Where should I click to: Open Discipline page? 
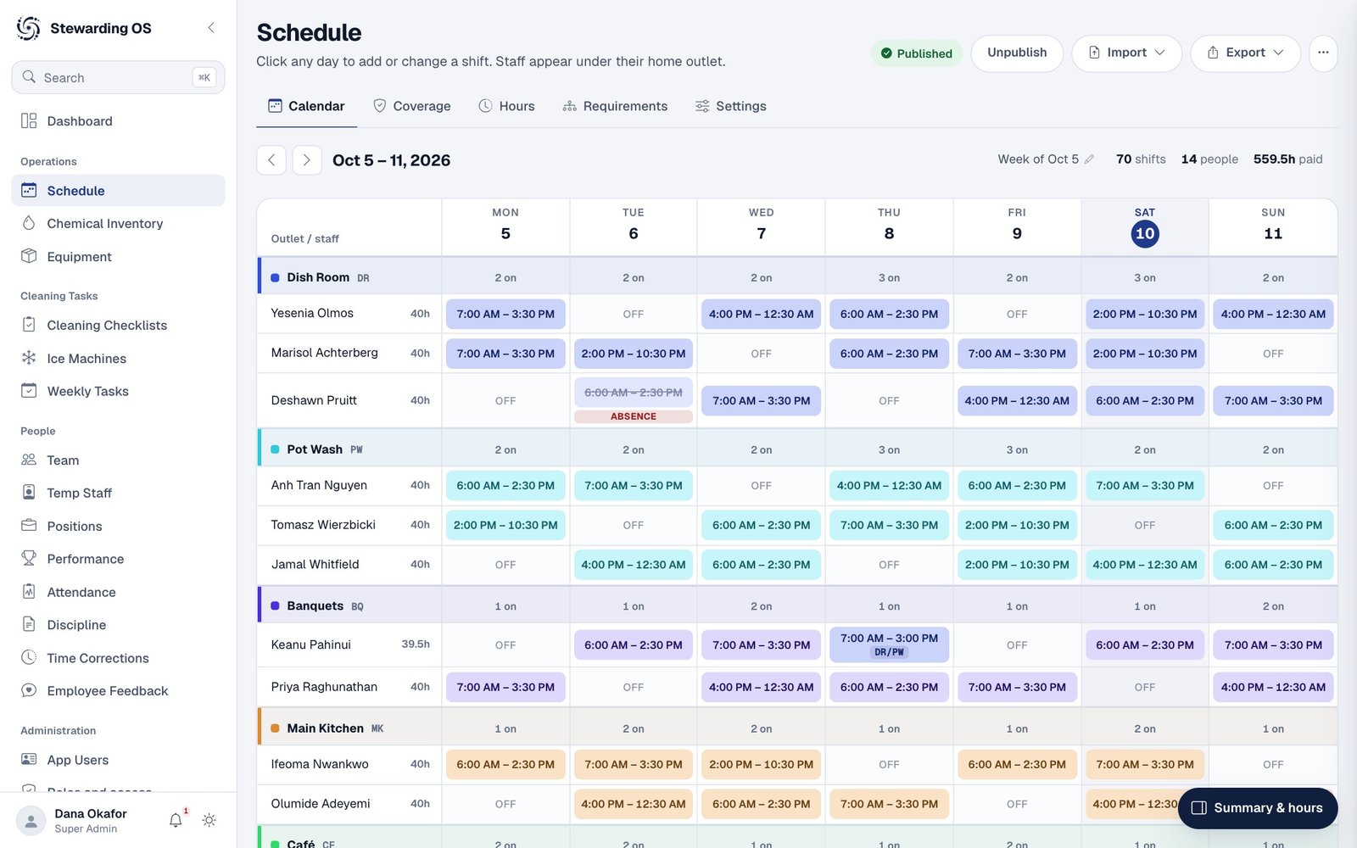(118, 626)
